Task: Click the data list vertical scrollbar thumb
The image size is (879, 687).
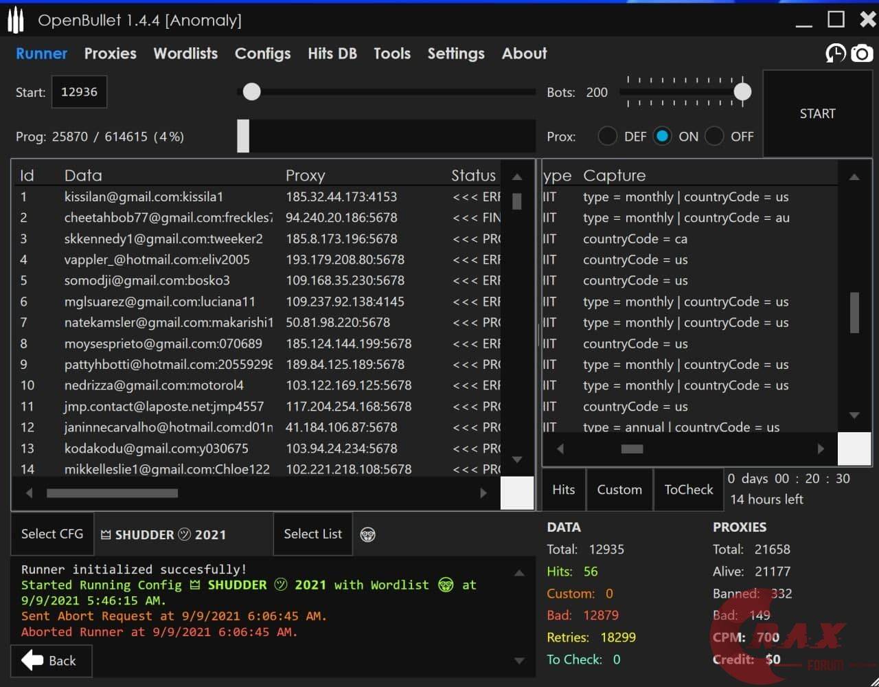Action: (x=517, y=201)
